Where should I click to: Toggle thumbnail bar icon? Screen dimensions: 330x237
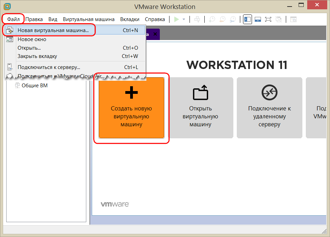tap(258, 19)
